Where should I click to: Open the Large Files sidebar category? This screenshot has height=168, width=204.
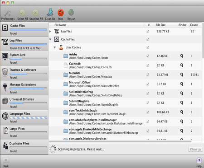(x=24, y=132)
